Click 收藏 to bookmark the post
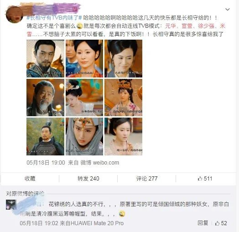Image resolution: width=239 pixels, height=232 pixels. point(30,178)
